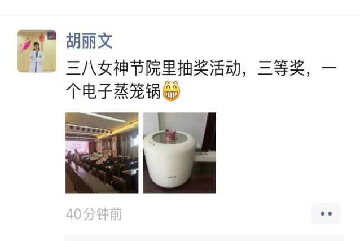View the electric steamer pot photo
Screen dimensions: 360x241
(179, 153)
